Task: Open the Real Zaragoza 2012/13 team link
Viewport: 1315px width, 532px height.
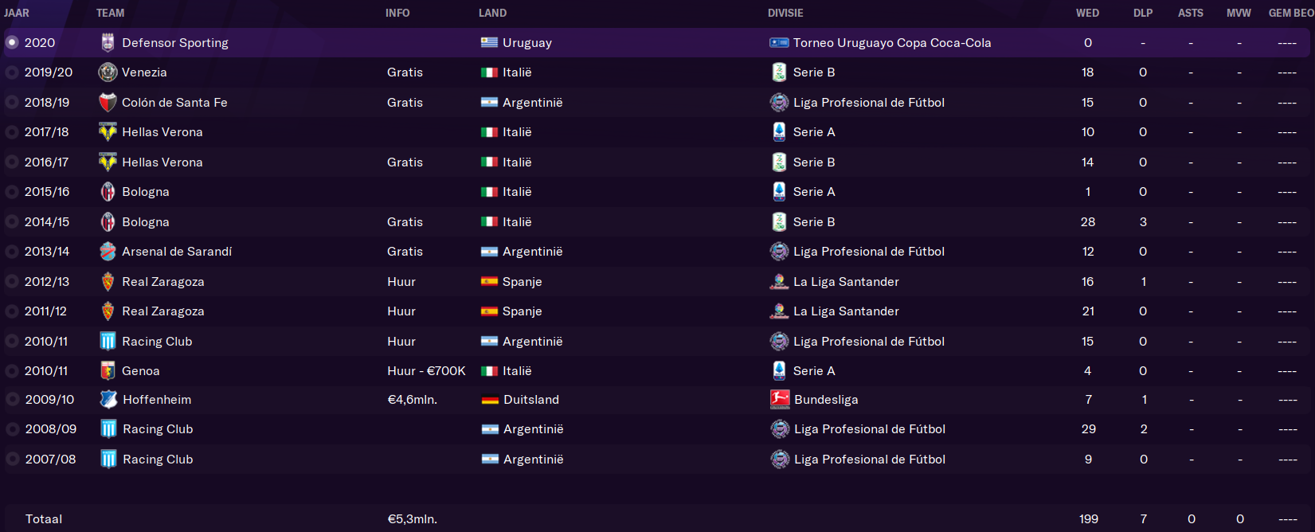Action: [163, 282]
